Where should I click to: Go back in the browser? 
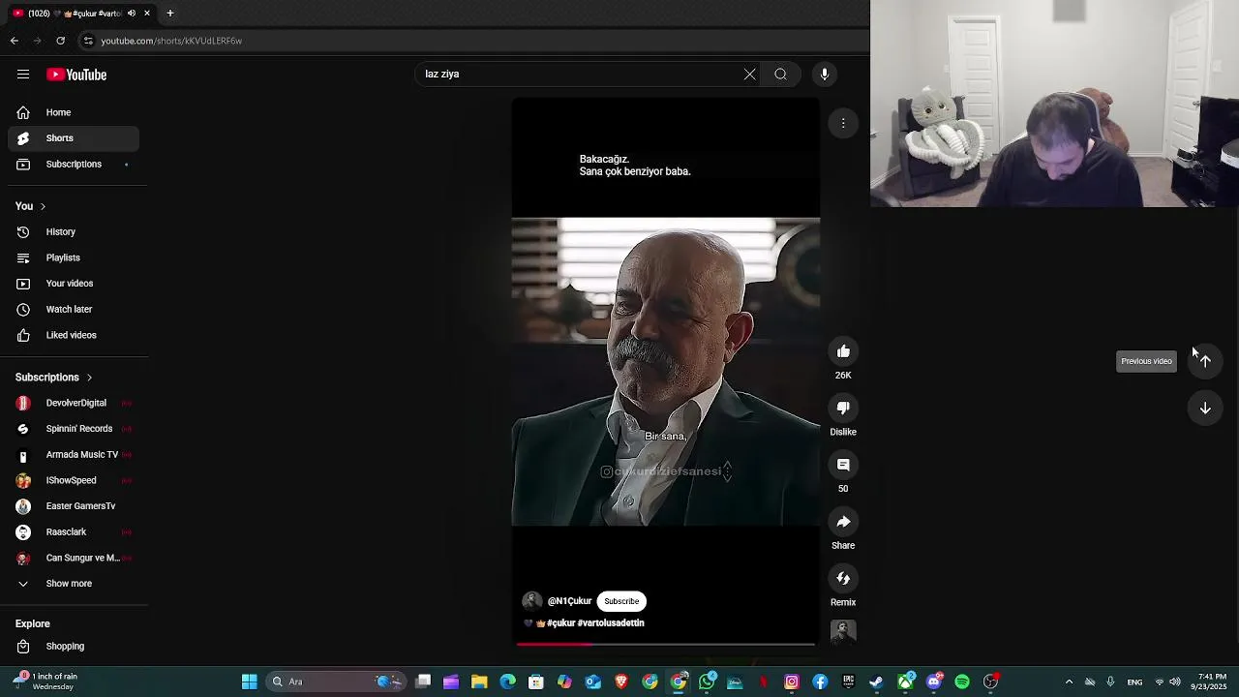(15, 41)
